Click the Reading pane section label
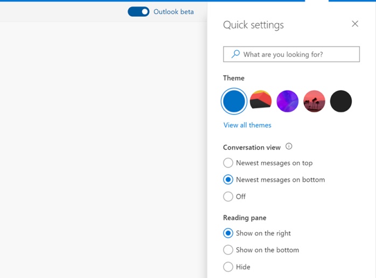 245,218
